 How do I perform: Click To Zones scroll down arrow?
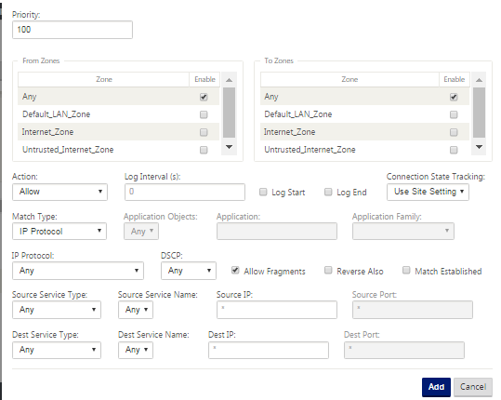point(479,147)
